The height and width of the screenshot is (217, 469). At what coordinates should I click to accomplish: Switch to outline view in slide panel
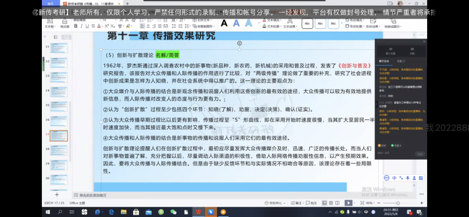coord(56,37)
